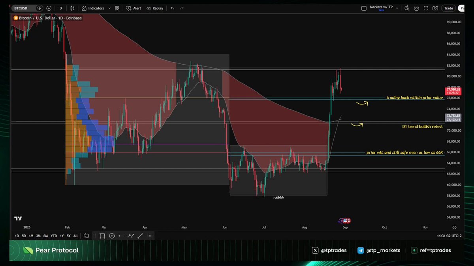The height and width of the screenshot is (266, 474).
Task: Click the 72,792.82 price label
Action: coord(453,116)
